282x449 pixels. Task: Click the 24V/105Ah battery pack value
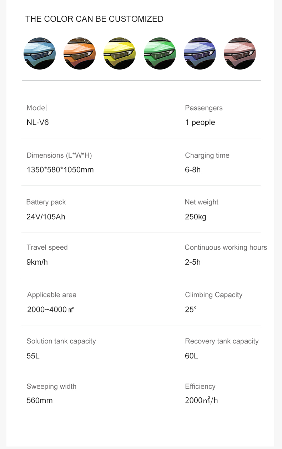[x=46, y=217]
